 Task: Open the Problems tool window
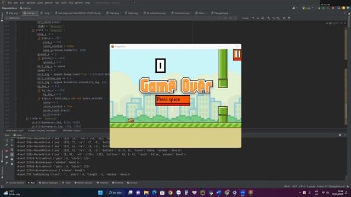pyautogui.click(x=103, y=183)
